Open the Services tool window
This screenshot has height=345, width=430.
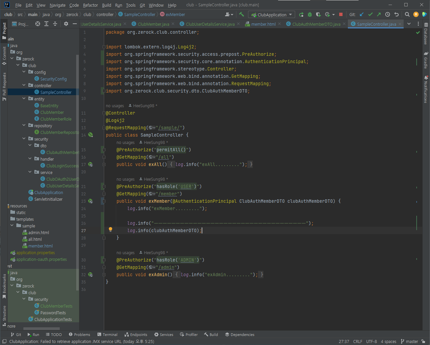[x=164, y=334]
